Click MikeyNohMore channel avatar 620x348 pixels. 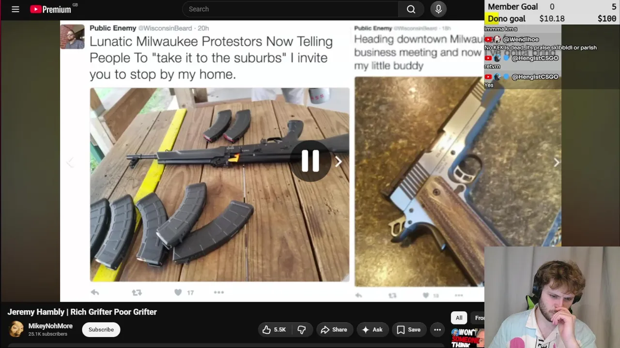pyautogui.click(x=16, y=330)
